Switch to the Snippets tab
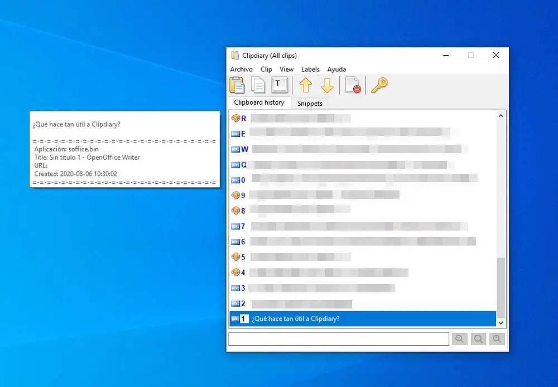Screen dimensions: 558x387 click(310, 104)
